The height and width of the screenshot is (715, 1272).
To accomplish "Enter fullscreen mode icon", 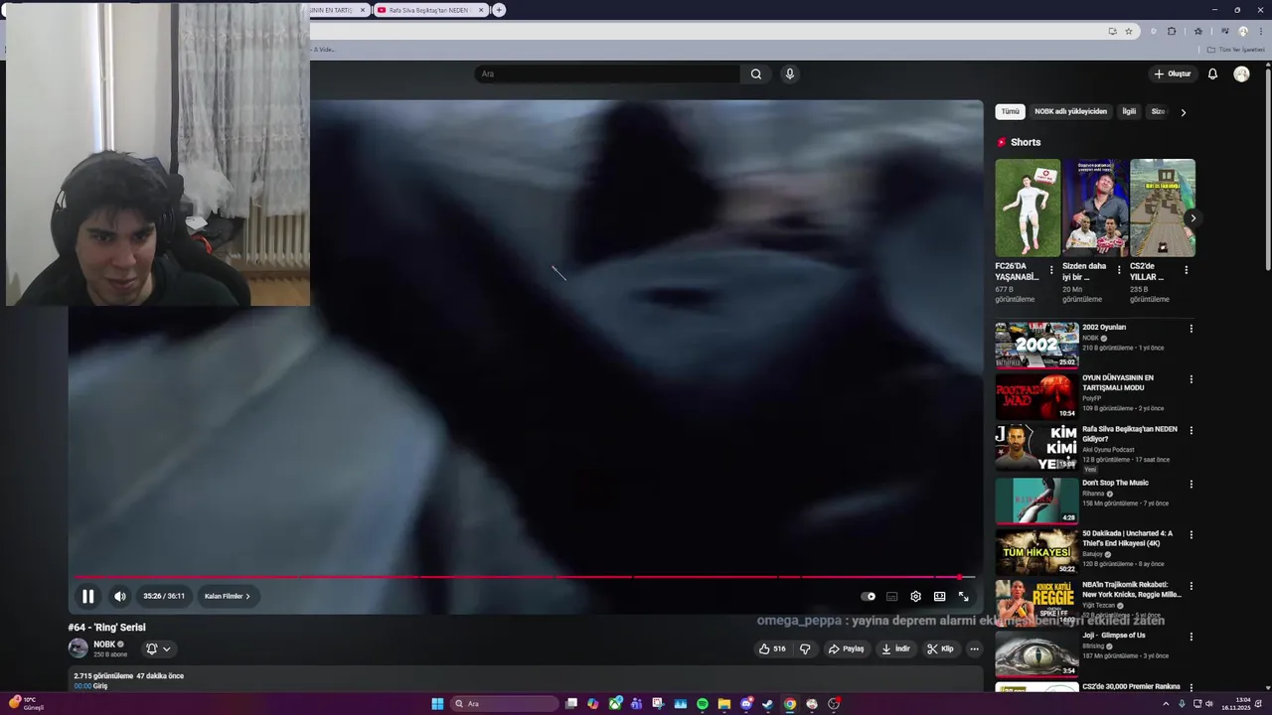I will pos(963,597).
